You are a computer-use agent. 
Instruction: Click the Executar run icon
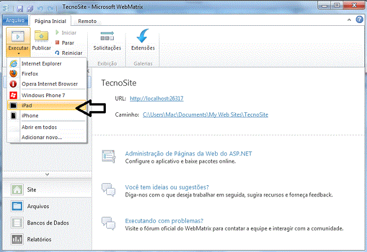(x=18, y=36)
